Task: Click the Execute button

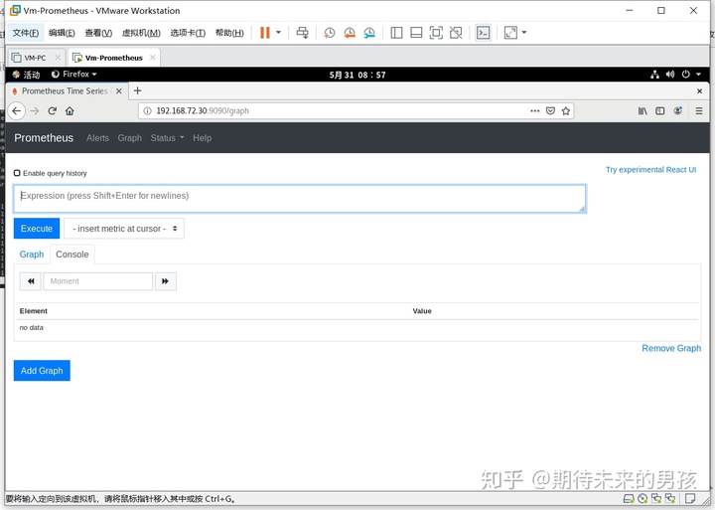Action: (x=37, y=229)
